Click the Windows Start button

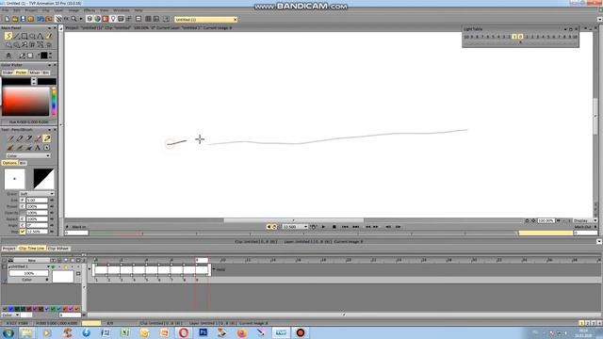pyautogui.click(x=8, y=332)
